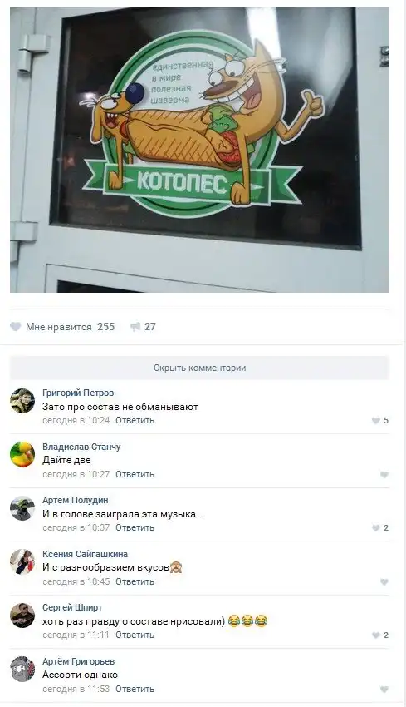406x707 pixels.
Task: Open Григорий Петров's profile name link
Action: (x=78, y=393)
